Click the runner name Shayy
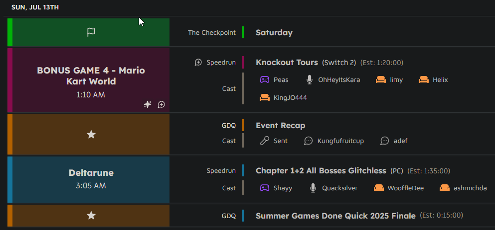Viewport: 495px width, 230px height. (283, 188)
